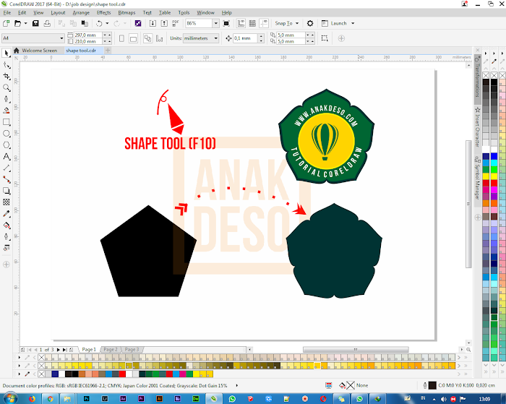The height and width of the screenshot is (404, 506).
Task: Select the Connector tool
Action: pos(7,179)
